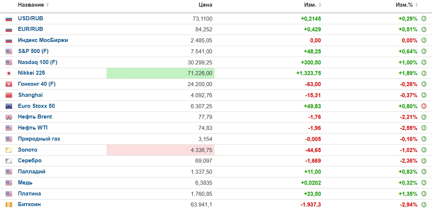The width and height of the screenshot is (432, 212).
Task: Click the red clock icon for Euro Stoxx 50
Action: click(424, 106)
